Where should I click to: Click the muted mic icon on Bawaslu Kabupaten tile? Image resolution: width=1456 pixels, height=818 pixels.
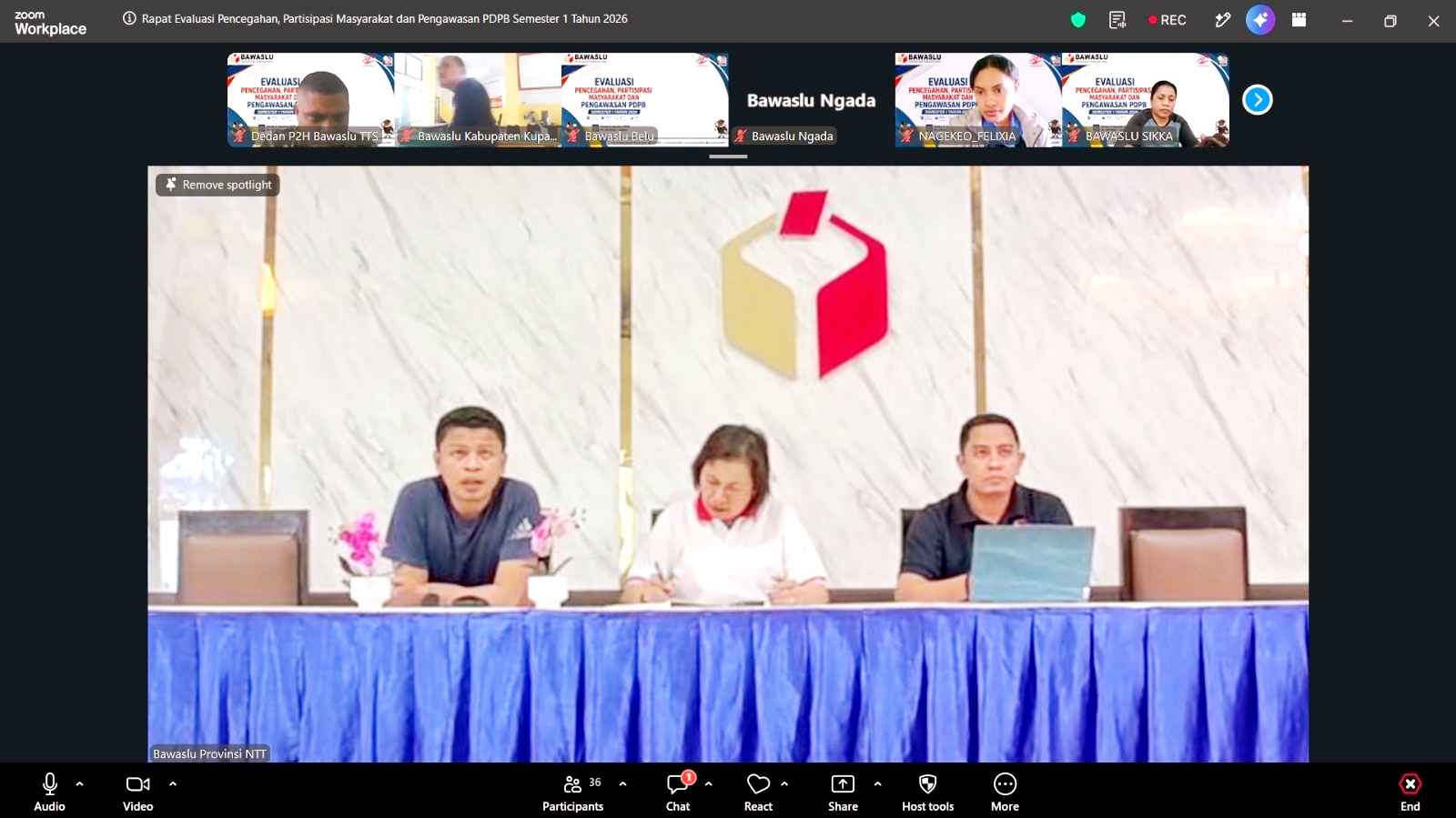[x=407, y=136]
